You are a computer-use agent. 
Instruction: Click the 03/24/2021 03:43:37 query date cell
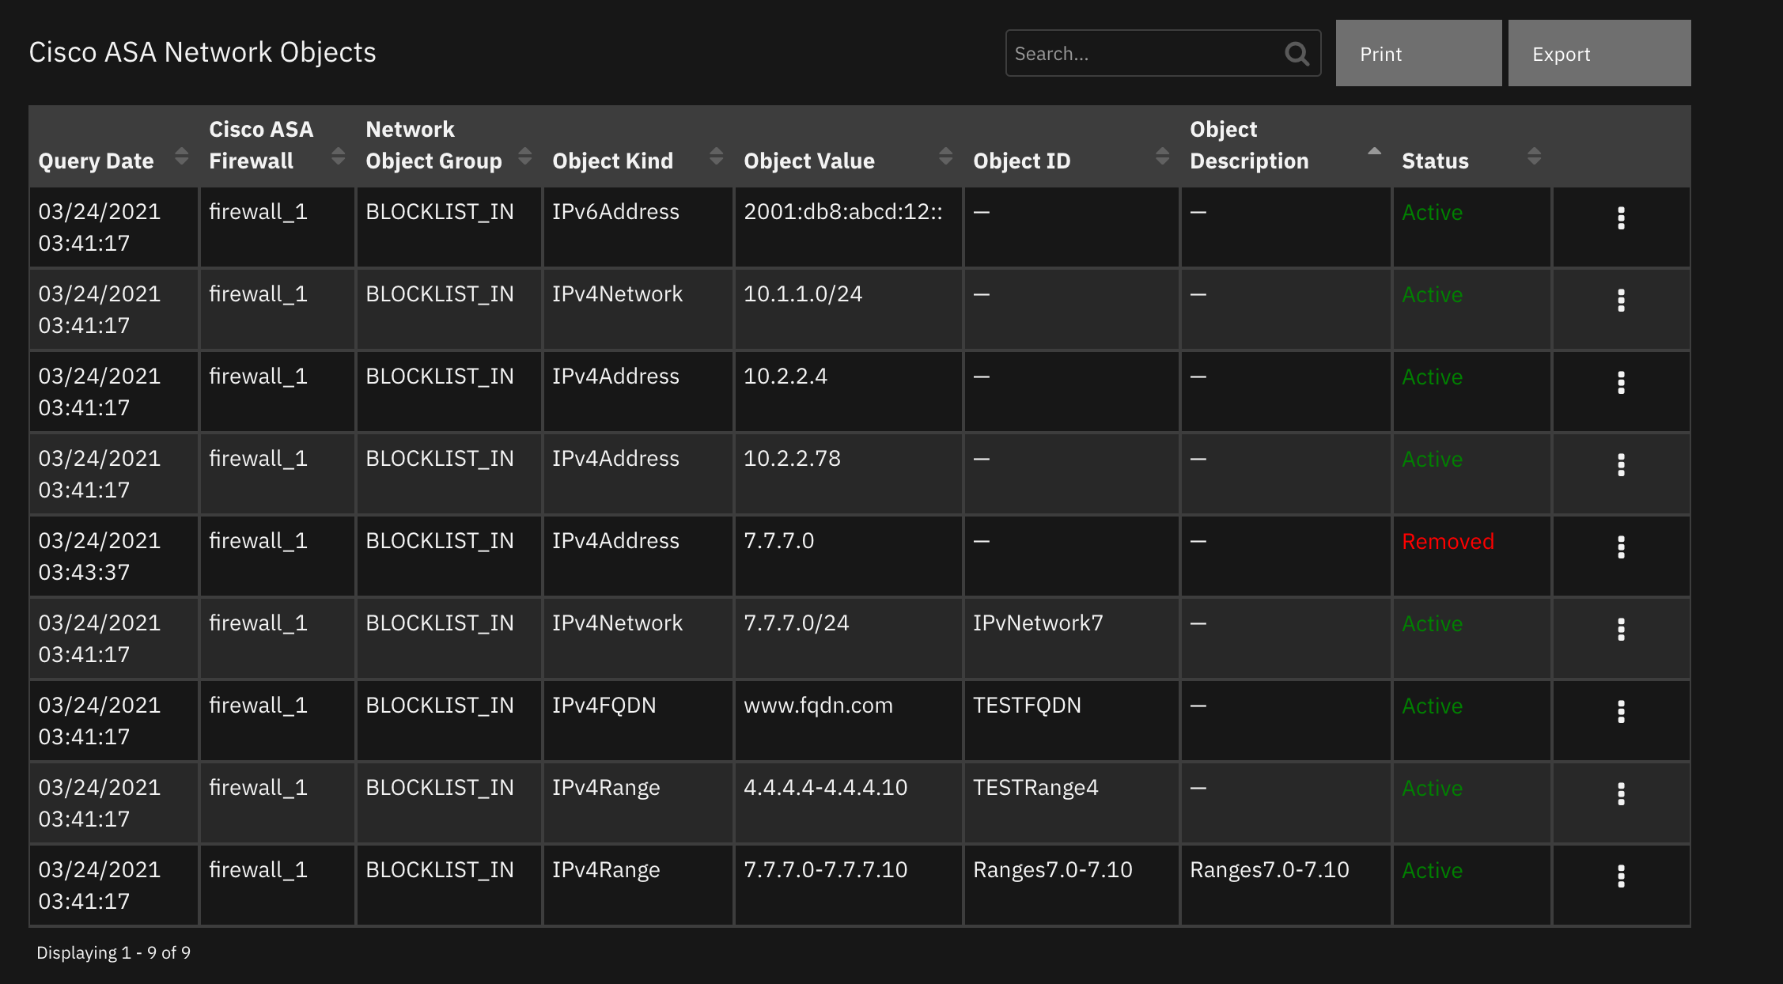114,556
